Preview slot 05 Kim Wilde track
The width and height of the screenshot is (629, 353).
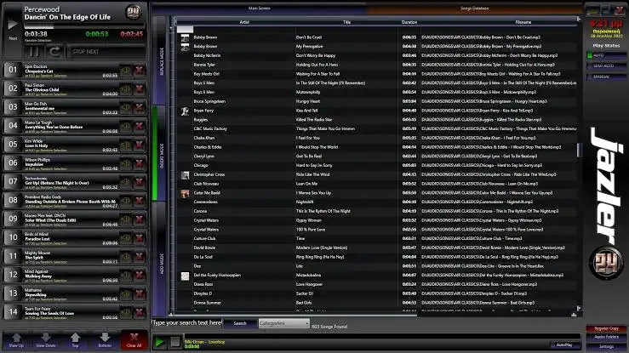pyautogui.click(x=126, y=145)
